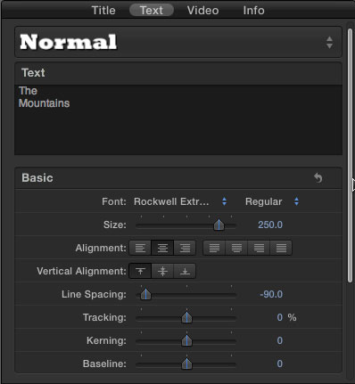Click inside The Mountains text field
The width and height of the screenshot is (355, 384).
click(178, 119)
